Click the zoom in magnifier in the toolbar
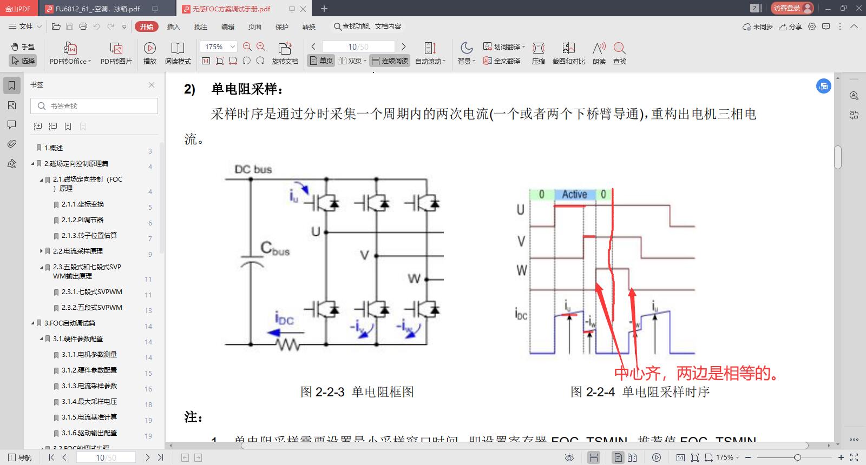This screenshot has width=866, height=465. pyautogui.click(x=261, y=46)
